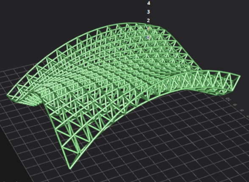Click the vertical axis label "2"
This screenshot has height=182, width=249.
tap(148, 20)
